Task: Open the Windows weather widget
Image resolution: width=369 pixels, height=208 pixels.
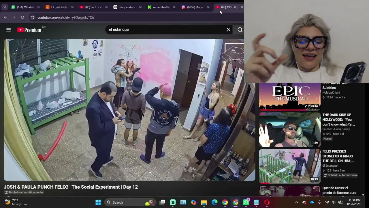Action: click(x=16, y=202)
